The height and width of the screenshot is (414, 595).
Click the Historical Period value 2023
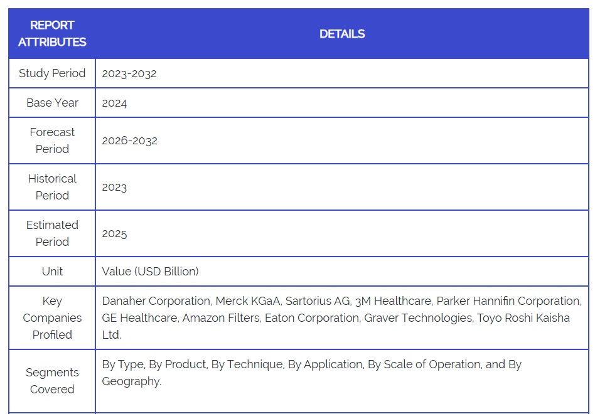(x=114, y=187)
